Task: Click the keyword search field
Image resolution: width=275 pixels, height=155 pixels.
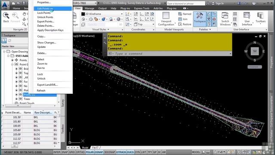Action: tap(186, 3)
